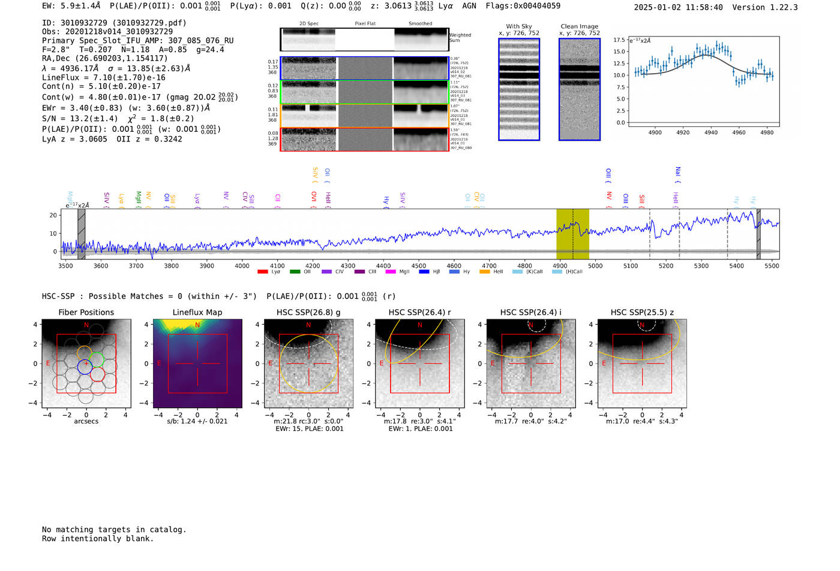This screenshot has width=840, height=571.
Task: Click the red Lyα legend swatch
Action: click(x=262, y=271)
